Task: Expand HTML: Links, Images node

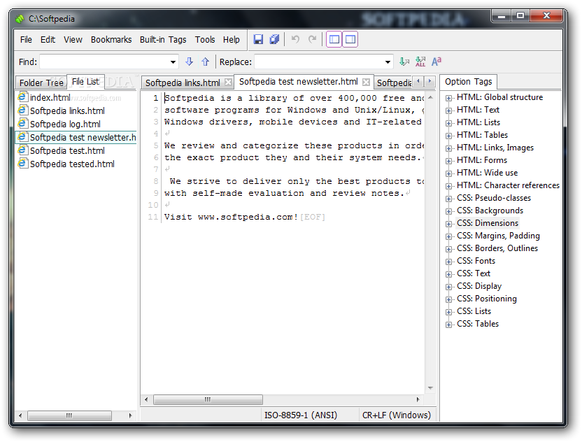Action: [449, 149]
